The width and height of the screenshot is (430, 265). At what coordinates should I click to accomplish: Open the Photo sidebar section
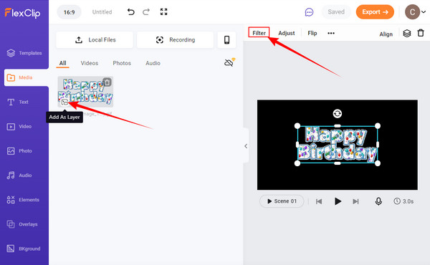pyautogui.click(x=19, y=150)
